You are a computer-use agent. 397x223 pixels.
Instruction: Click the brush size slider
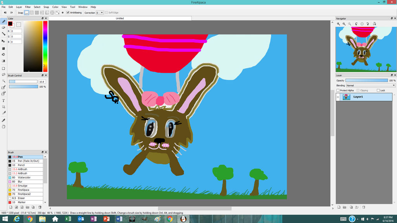coord(23,82)
